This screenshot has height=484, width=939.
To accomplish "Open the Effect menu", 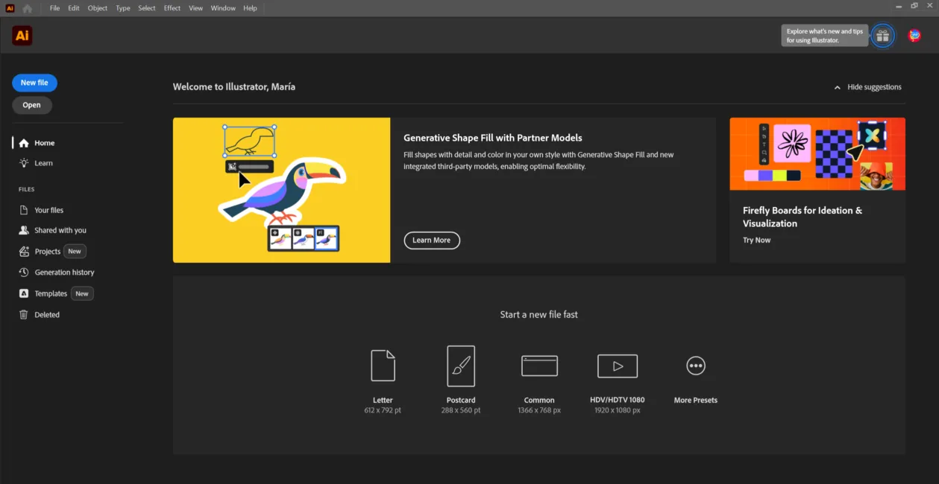I will click(x=172, y=8).
